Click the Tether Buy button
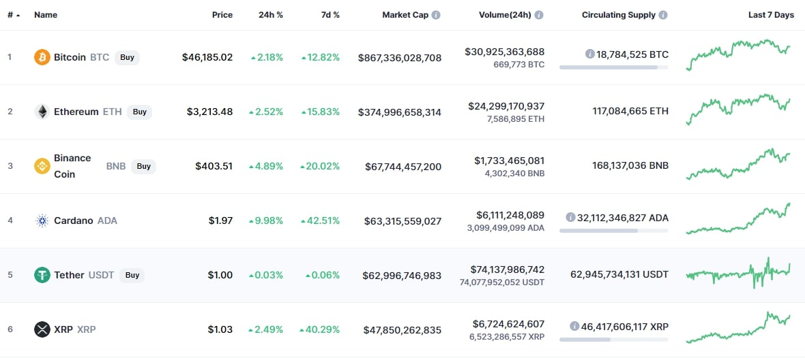 [132, 275]
